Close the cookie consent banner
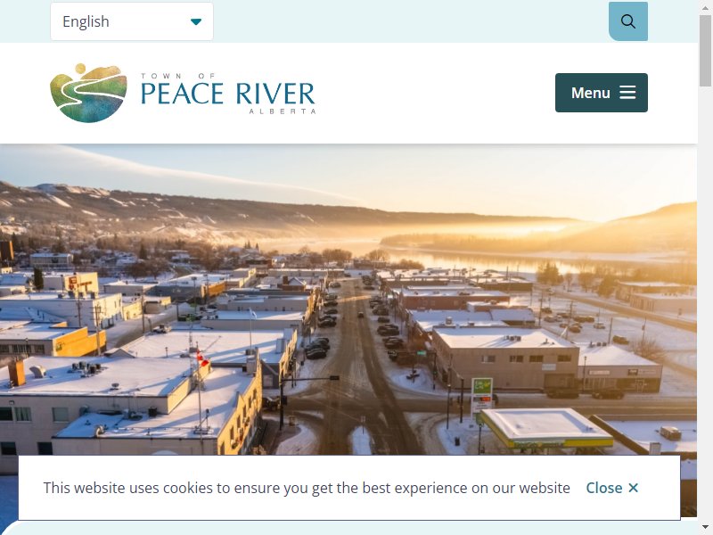 (612, 488)
